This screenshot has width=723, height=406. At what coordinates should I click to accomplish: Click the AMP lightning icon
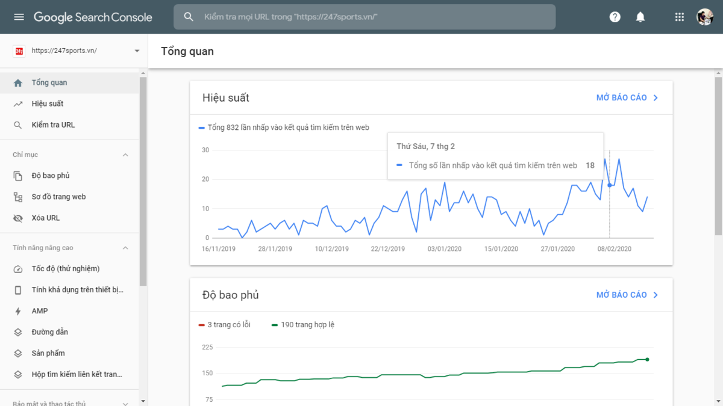pos(18,311)
